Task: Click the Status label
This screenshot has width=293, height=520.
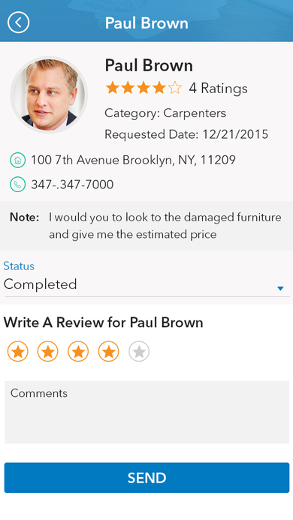Action: 19,266
